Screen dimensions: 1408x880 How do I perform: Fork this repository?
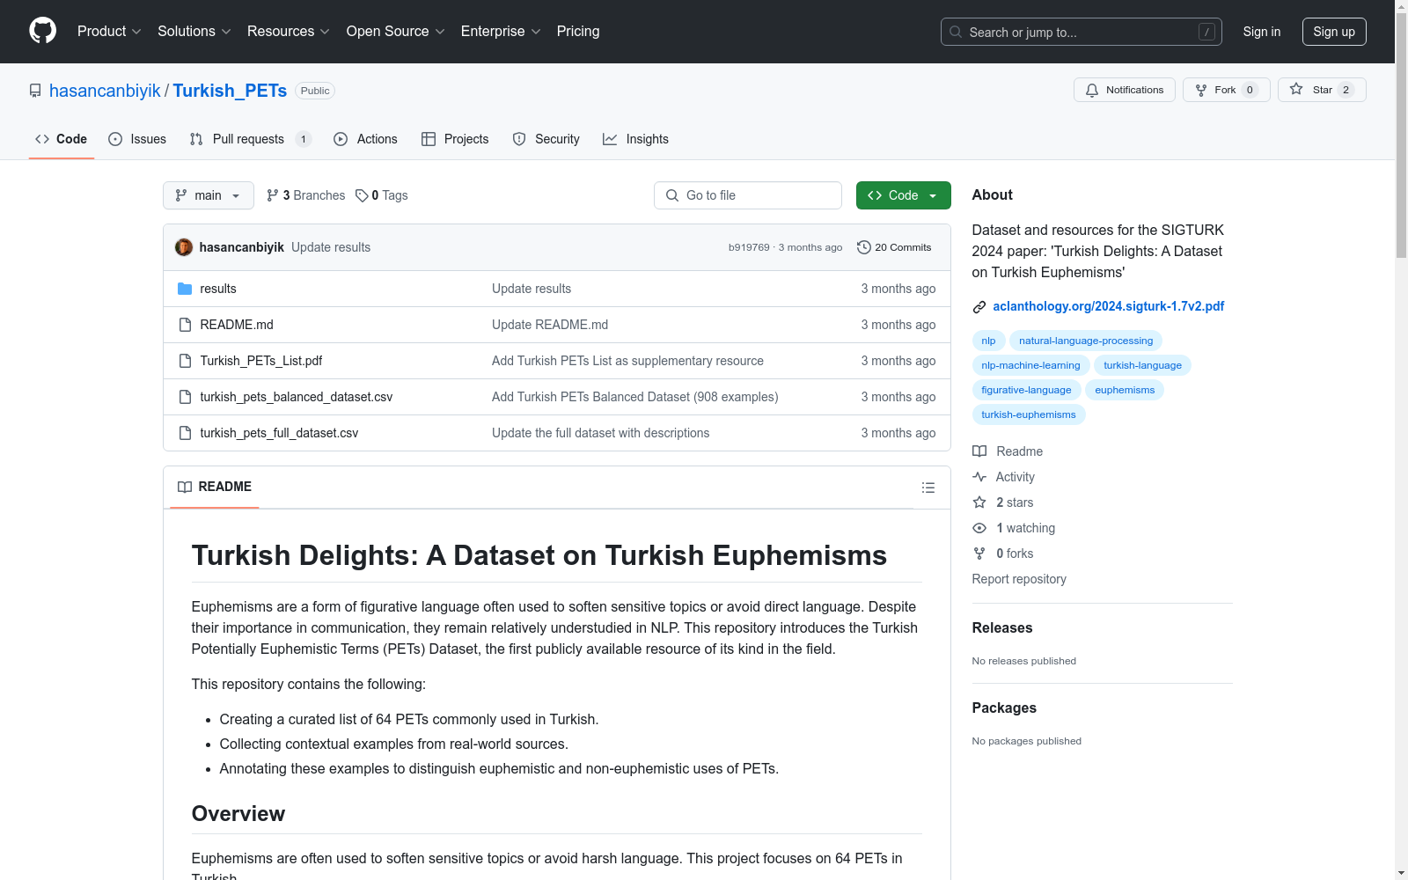coord(1226,90)
